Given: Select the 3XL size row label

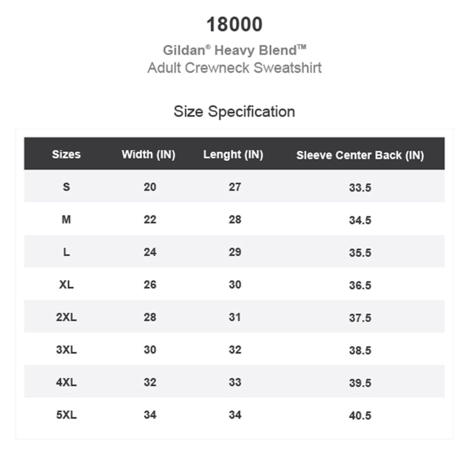Looking at the screenshot, I should point(66,350).
